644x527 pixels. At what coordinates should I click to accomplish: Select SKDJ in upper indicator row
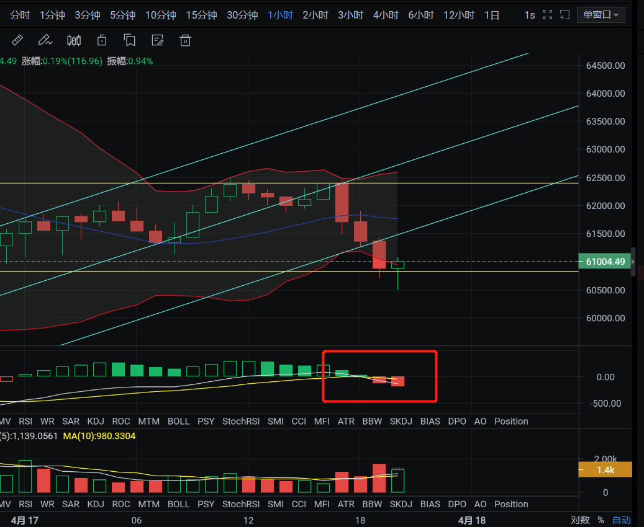coord(401,421)
